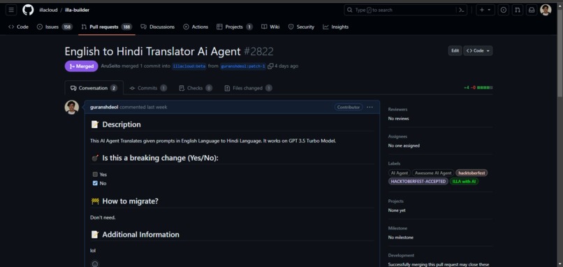Copy the head branch name

coord(270,66)
